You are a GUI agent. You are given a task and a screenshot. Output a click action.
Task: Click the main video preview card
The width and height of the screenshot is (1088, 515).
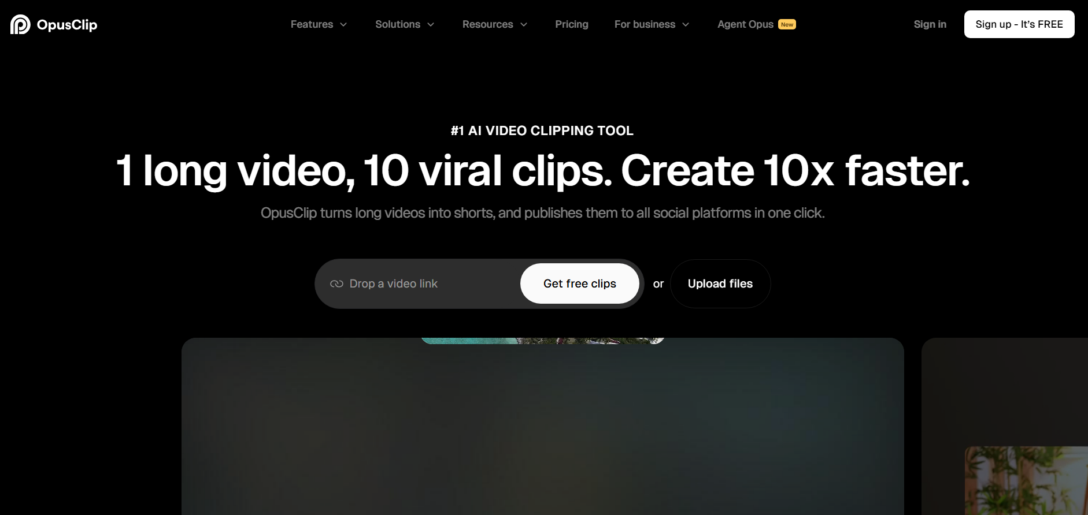[543, 426]
